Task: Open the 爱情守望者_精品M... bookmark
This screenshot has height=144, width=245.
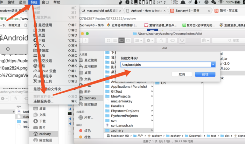Action: (160, 25)
